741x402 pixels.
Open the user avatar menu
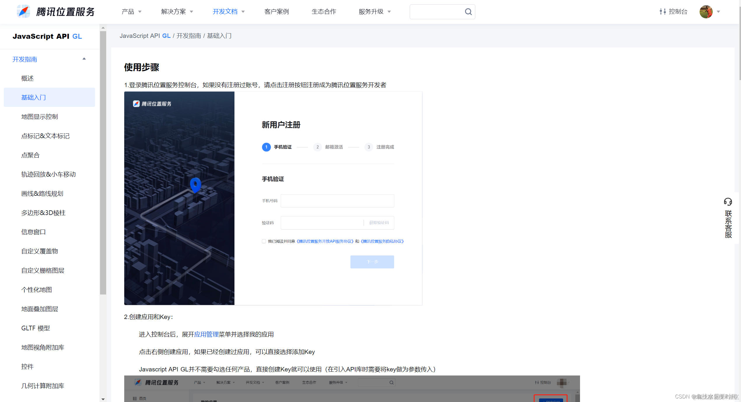(706, 12)
